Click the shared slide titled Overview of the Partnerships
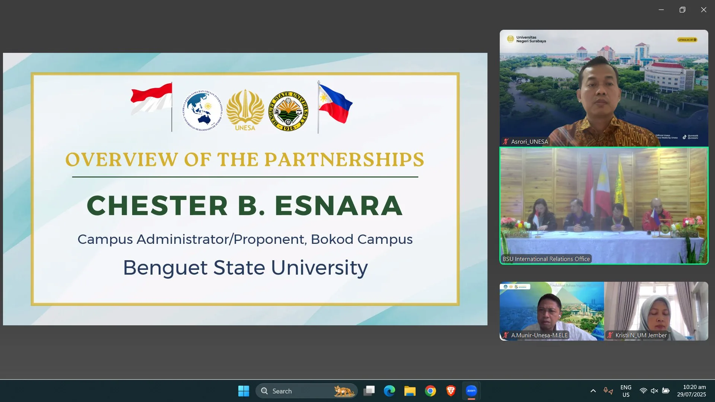 coord(245,189)
